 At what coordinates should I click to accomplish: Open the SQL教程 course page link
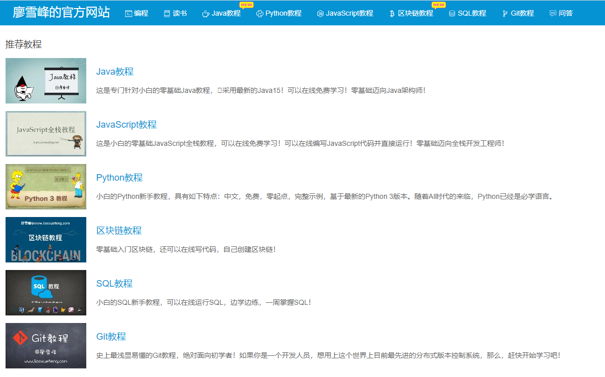[114, 283]
